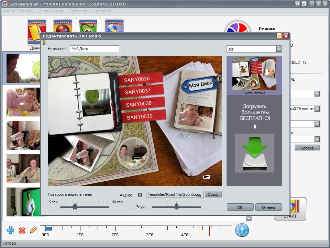The height and width of the screenshot is (248, 330).
Task: Edit file with pencil icon
Action: click(33, 230)
